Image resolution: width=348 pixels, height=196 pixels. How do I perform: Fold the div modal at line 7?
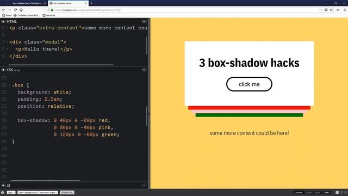click(x=7, y=42)
